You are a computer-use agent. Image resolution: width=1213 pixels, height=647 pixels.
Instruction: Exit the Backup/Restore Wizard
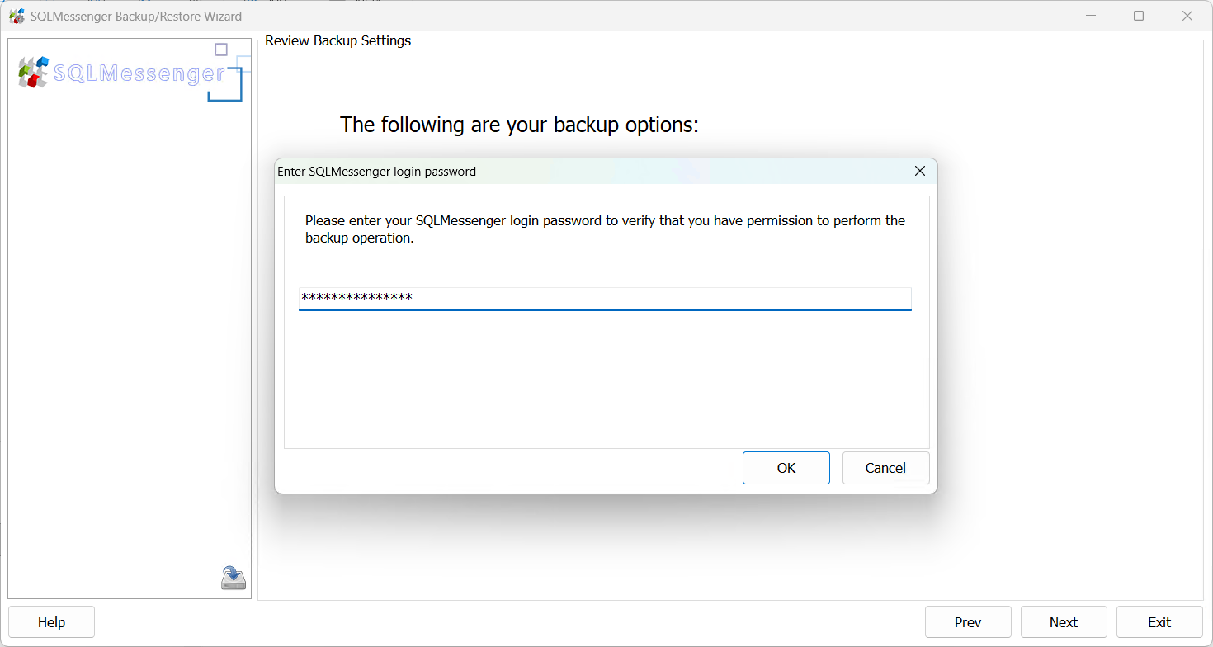1159,621
